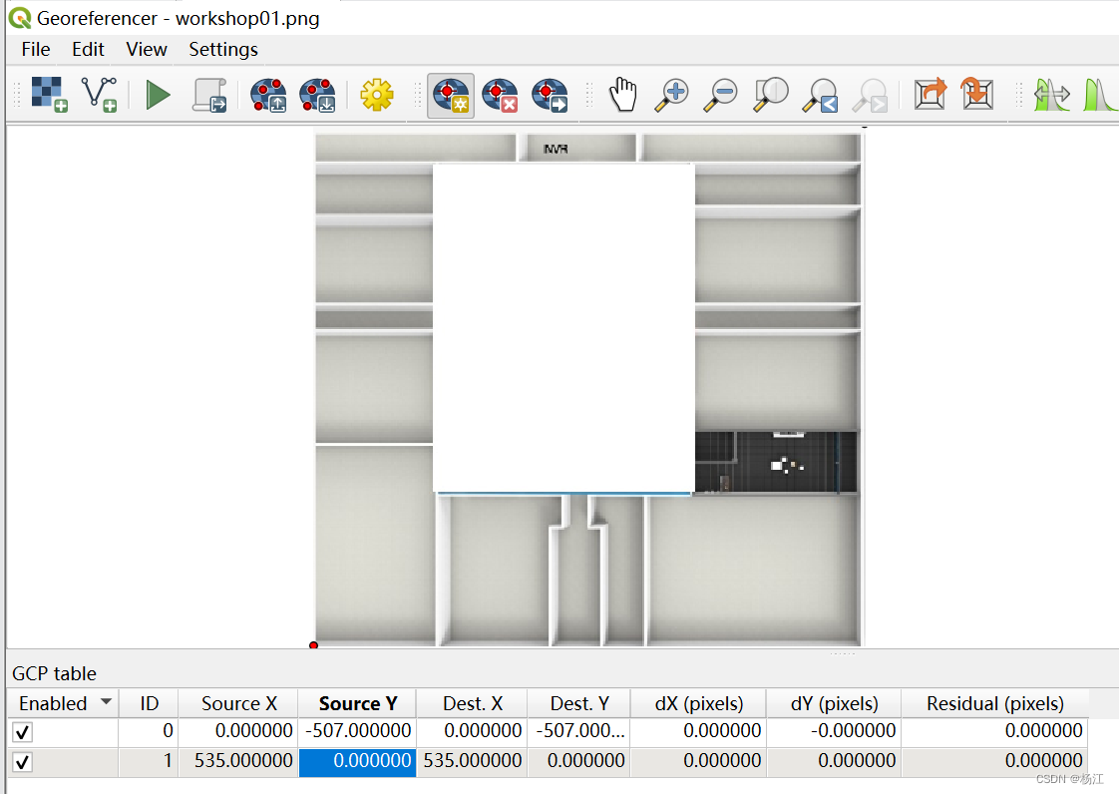Click the Zoom Last navigation icon
Viewport: 1119px width, 794px height.
[820, 94]
